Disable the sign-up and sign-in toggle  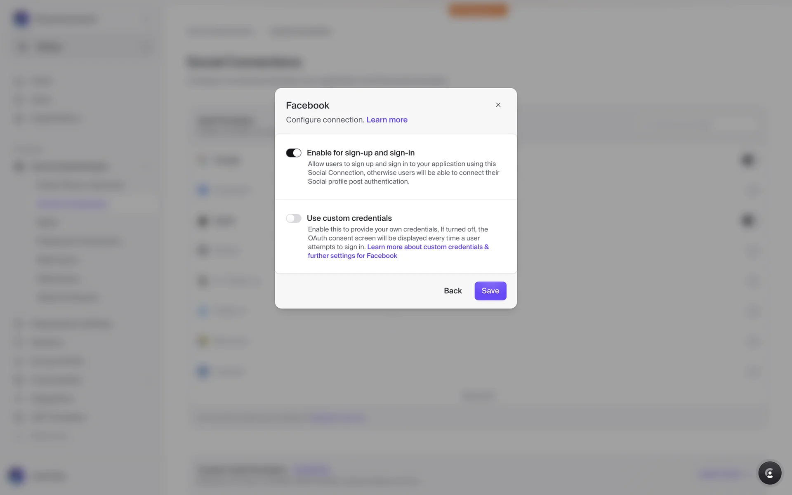click(x=294, y=153)
